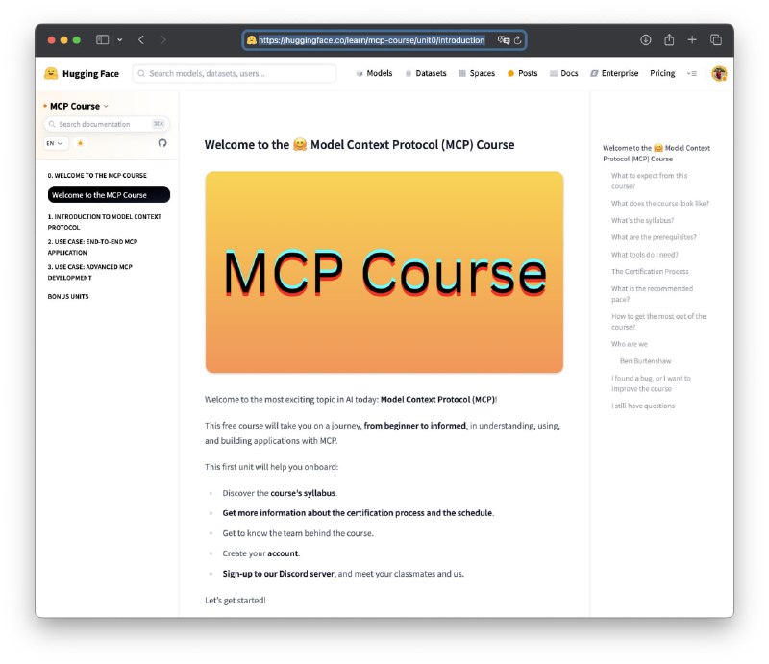
Task: Jump to 'What are the prerequisites?'
Action: click(654, 236)
